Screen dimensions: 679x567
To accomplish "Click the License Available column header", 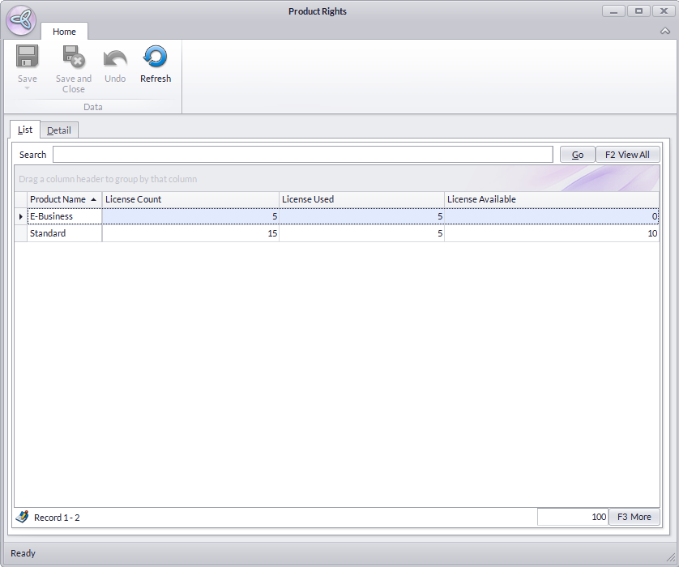I will [551, 199].
